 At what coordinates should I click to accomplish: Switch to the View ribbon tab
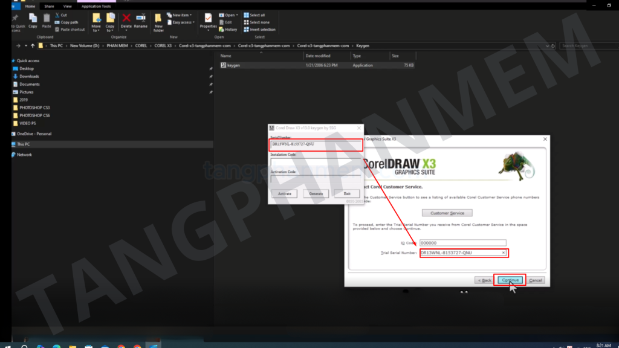coord(66,6)
